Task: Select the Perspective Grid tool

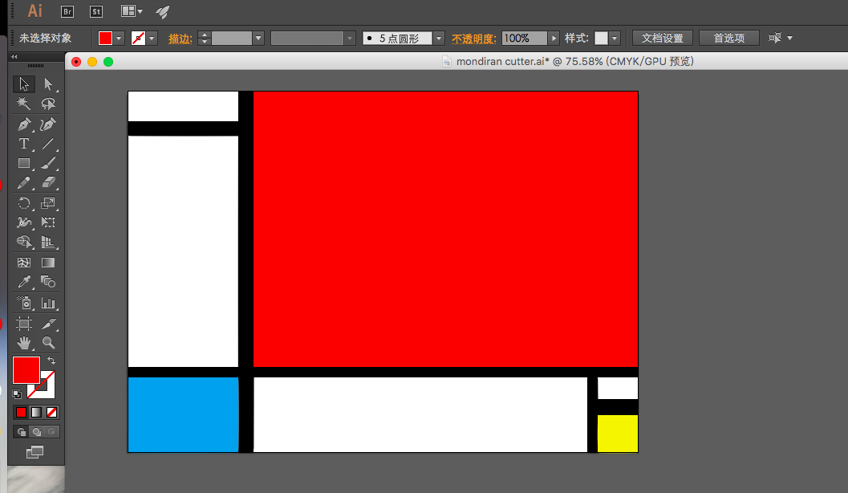Action: click(48, 242)
